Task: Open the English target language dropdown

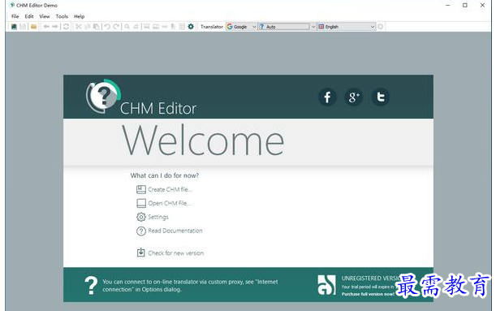Action: (x=347, y=27)
